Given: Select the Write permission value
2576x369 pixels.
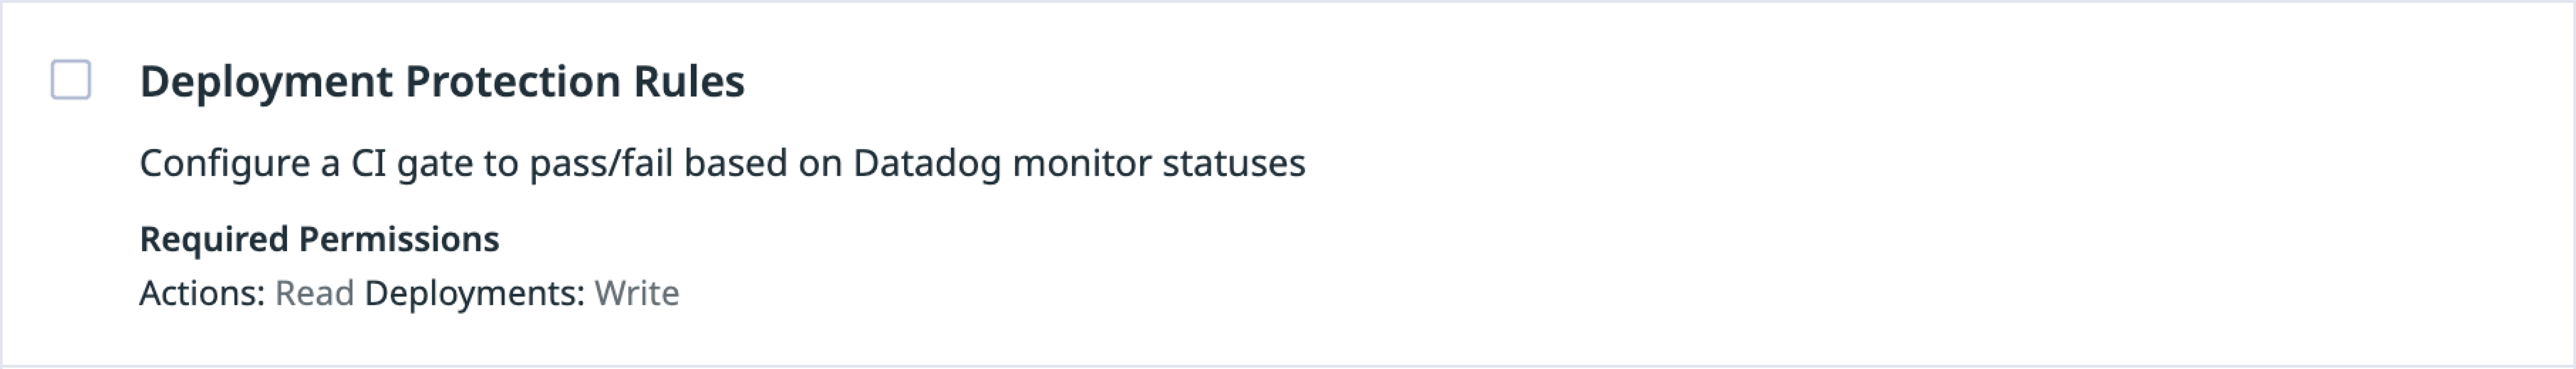Looking at the screenshot, I should click(637, 293).
